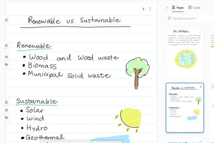The width and height of the screenshot is (214, 143).
Task: Open the three-dot page options menu
Action: click(150, 9)
